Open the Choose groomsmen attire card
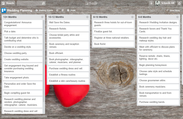Image resolution: width=183 pixels, height=119 pixels. (x=158, y=80)
